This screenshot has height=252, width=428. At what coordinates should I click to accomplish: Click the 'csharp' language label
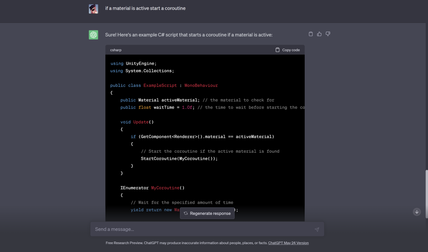click(x=116, y=50)
